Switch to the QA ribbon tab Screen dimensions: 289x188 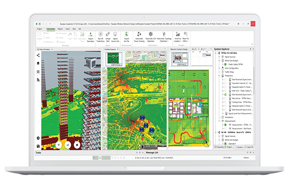click(x=79, y=29)
